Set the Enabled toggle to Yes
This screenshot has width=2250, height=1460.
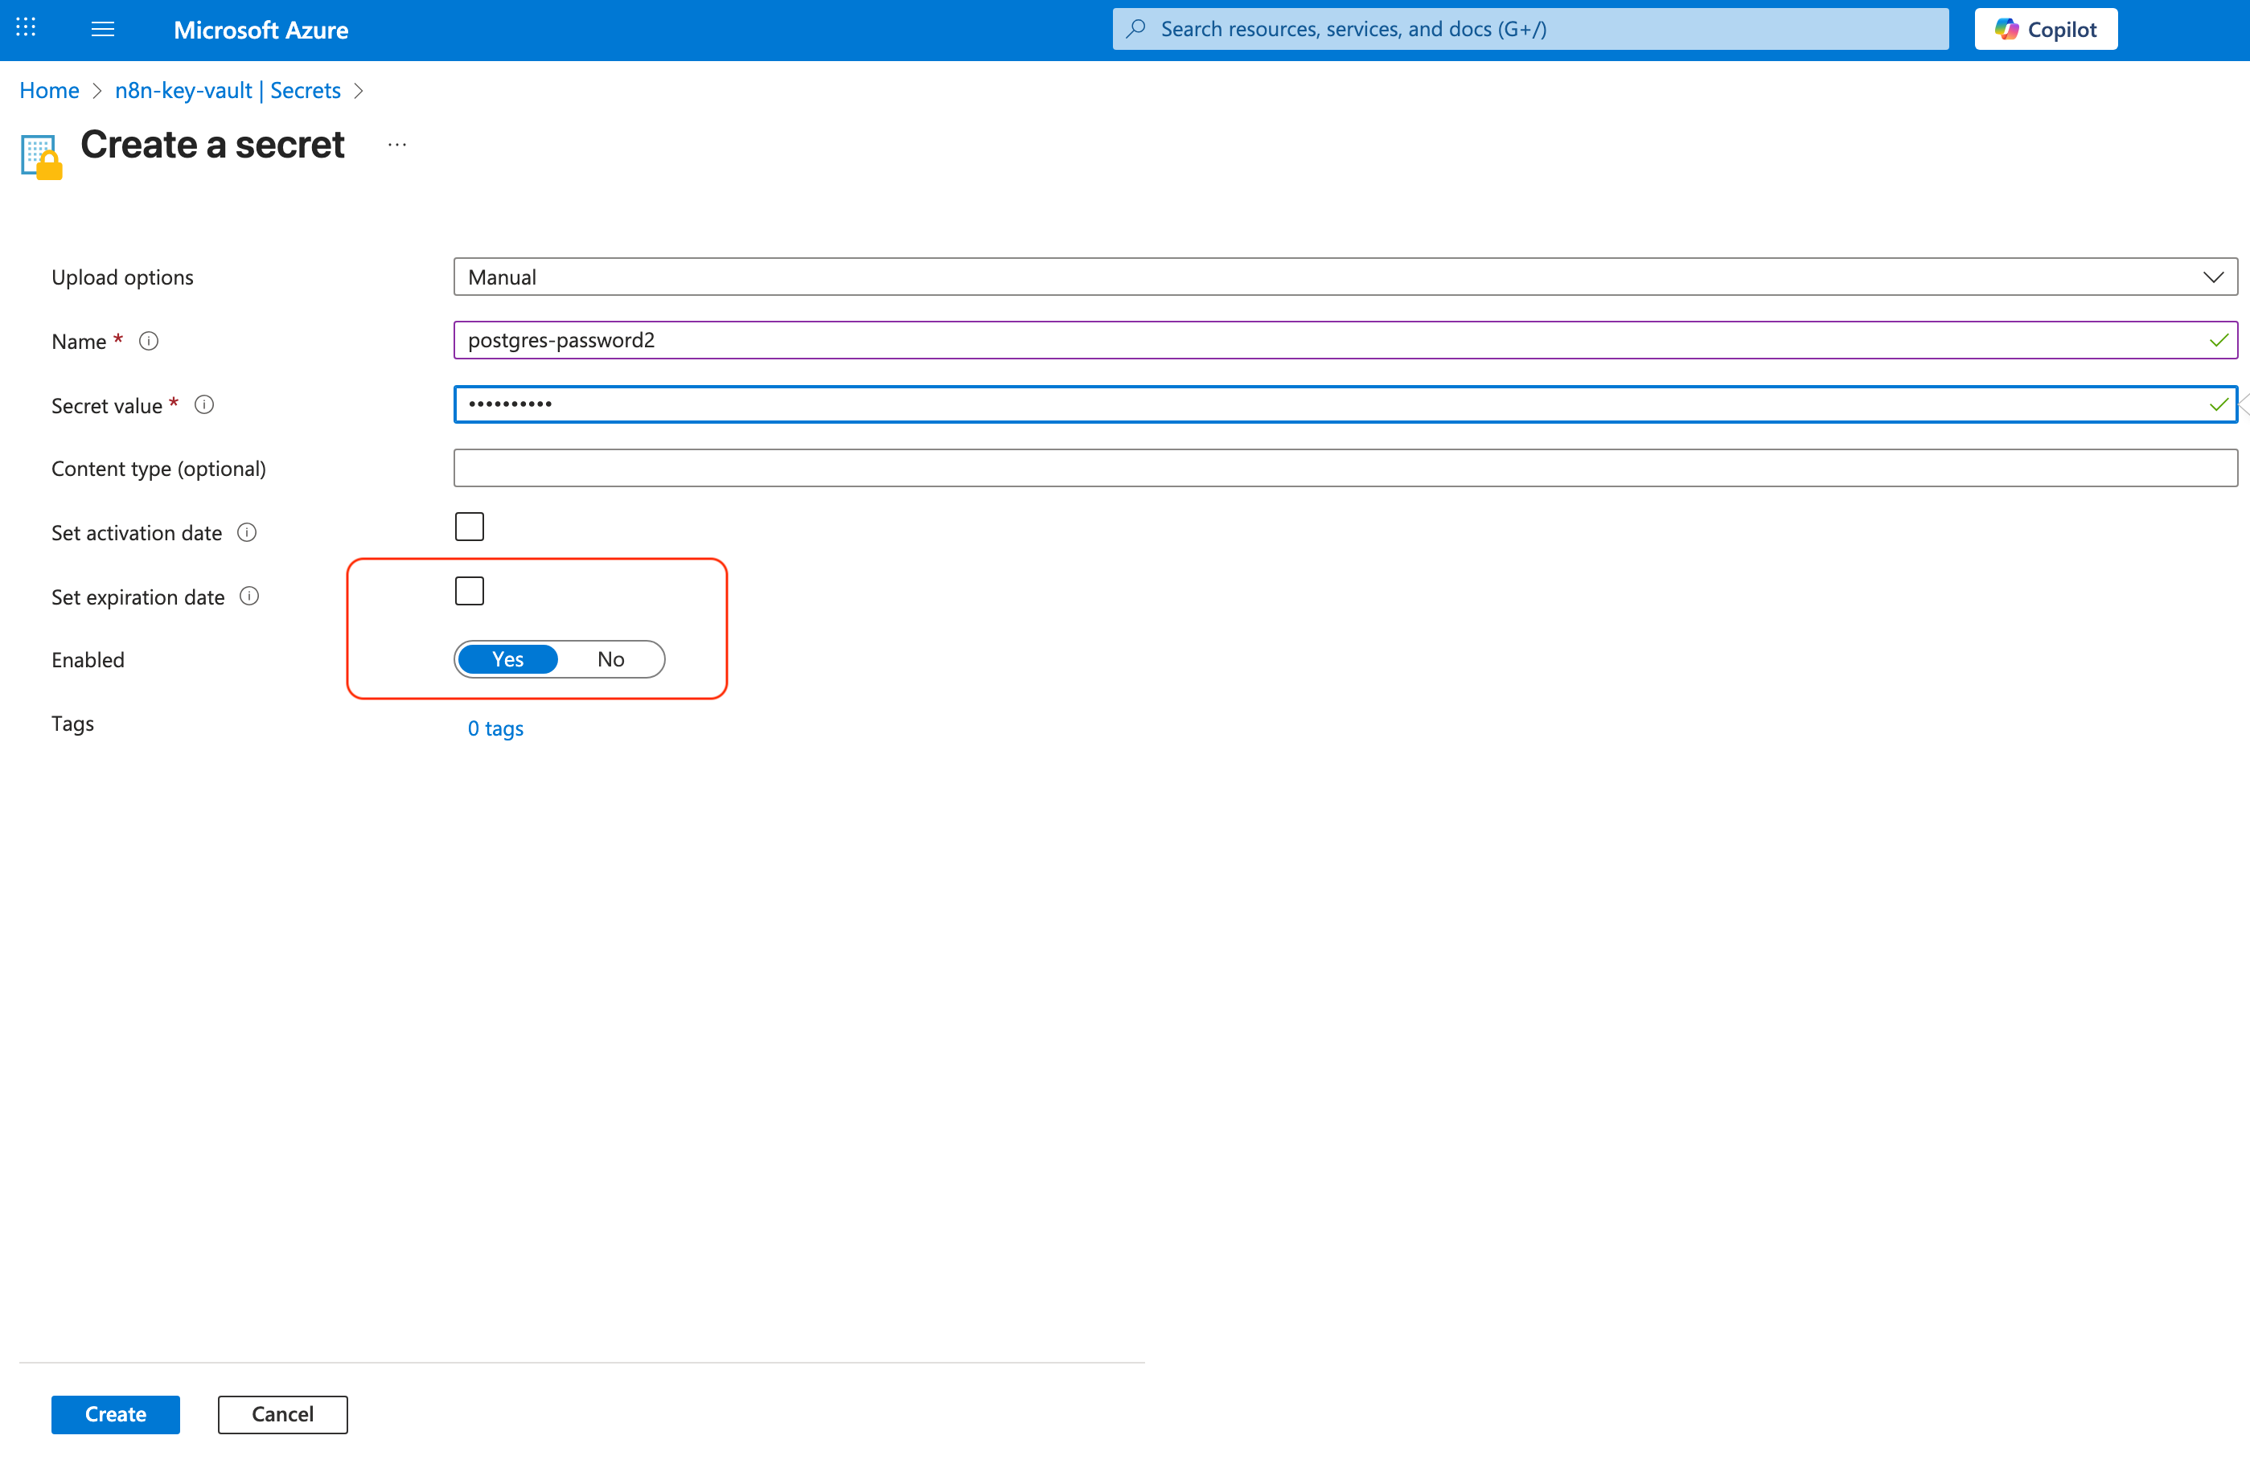(507, 659)
